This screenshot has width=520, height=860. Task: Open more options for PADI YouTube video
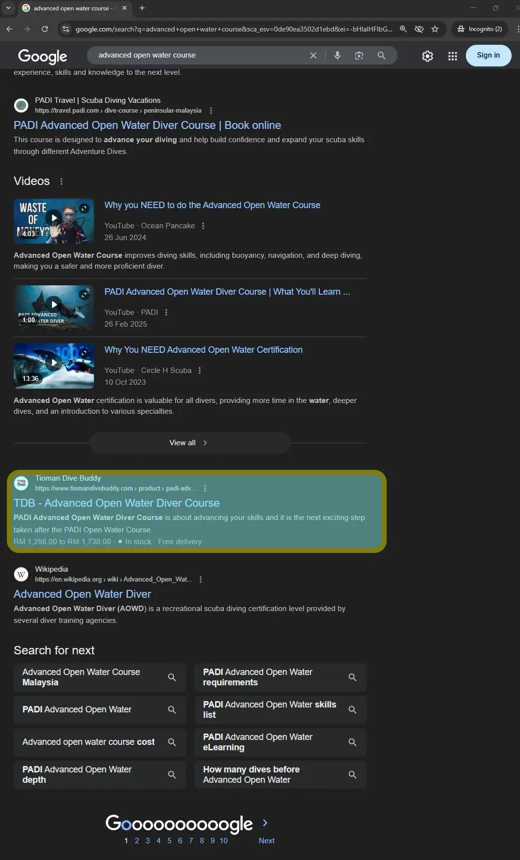pyautogui.click(x=166, y=312)
